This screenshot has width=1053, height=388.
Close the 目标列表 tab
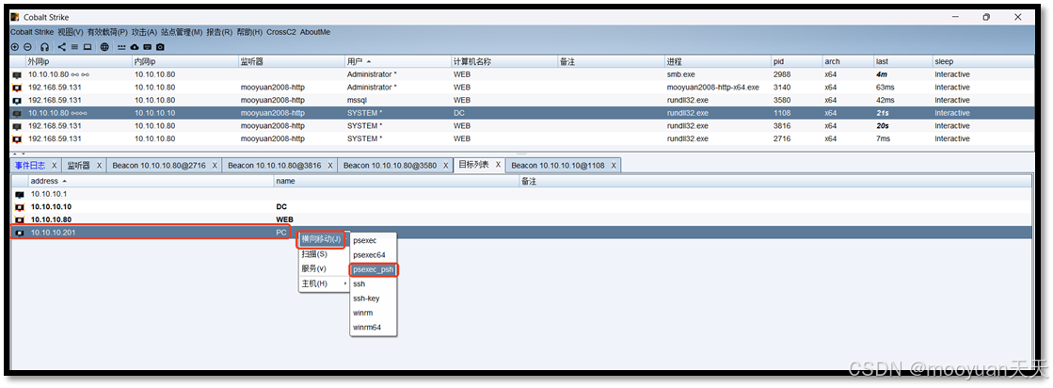[x=498, y=165]
